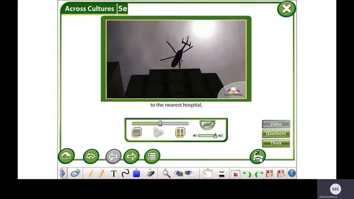Adjust the volume slider handle

tap(215, 135)
